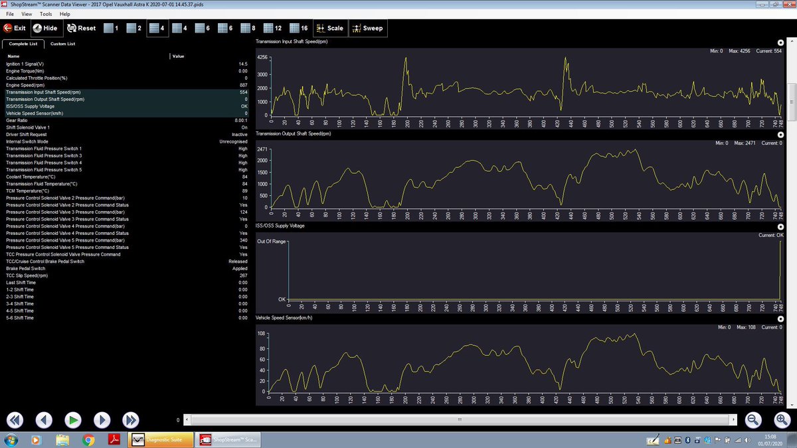Select the Engine Torque(Nm) row
The height and width of the screenshot is (448, 797).
coord(126,71)
